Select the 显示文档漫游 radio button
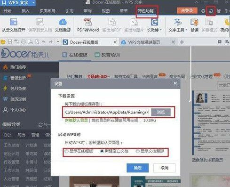The height and width of the screenshot is (187, 230). (x=137, y=151)
